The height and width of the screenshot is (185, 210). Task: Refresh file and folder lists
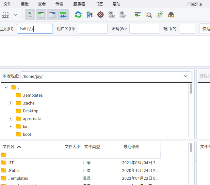coord(78,15)
